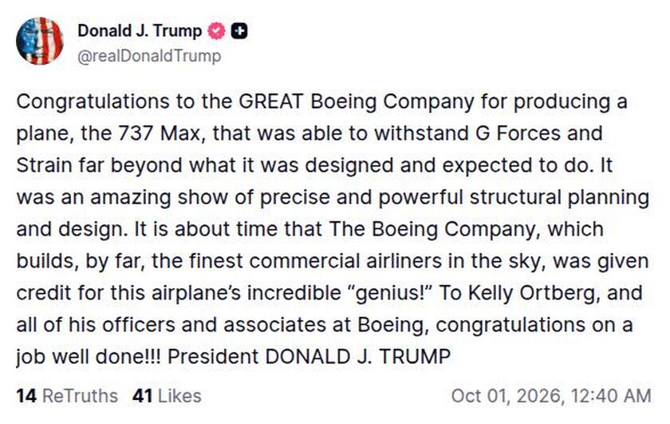Image resolution: width=670 pixels, height=424 pixels.
Task: View the 14 ReTruths list
Action: 67,396
